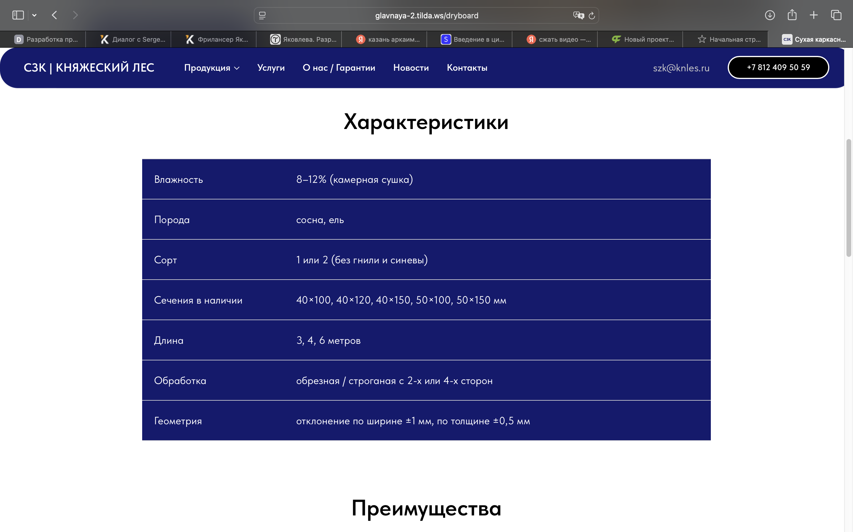The height and width of the screenshot is (532, 853).
Task: Go back to the previous page
Action: [x=54, y=15]
